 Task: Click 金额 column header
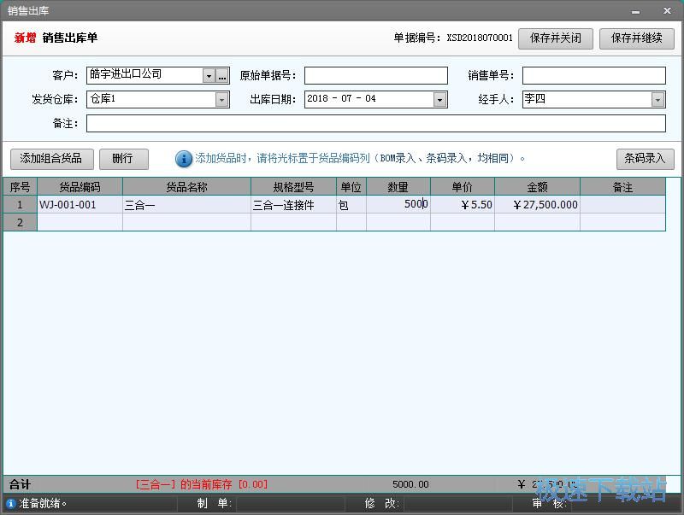click(x=538, y=187)
